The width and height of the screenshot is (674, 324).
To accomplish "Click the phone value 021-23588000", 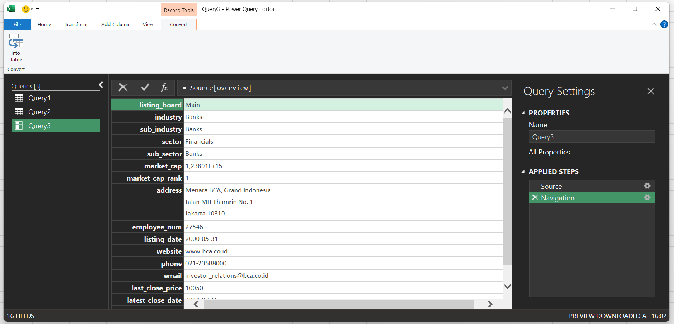I will click(206, 263).
